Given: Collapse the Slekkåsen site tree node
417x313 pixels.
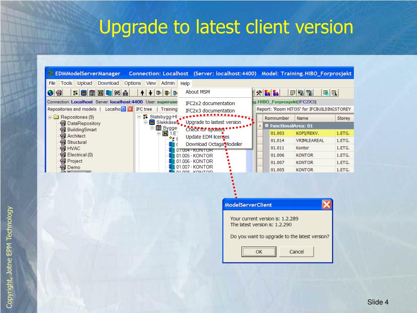Looking at the screenshot, I should [x=145, y=122].
